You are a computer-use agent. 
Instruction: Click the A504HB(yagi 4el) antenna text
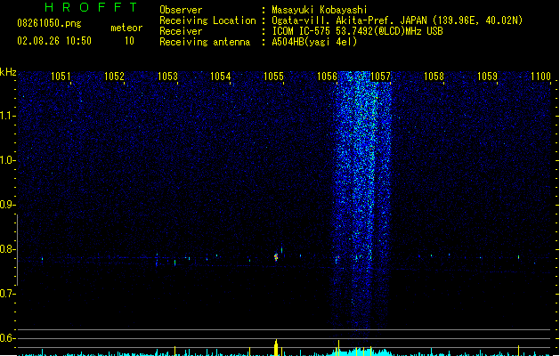314,42
